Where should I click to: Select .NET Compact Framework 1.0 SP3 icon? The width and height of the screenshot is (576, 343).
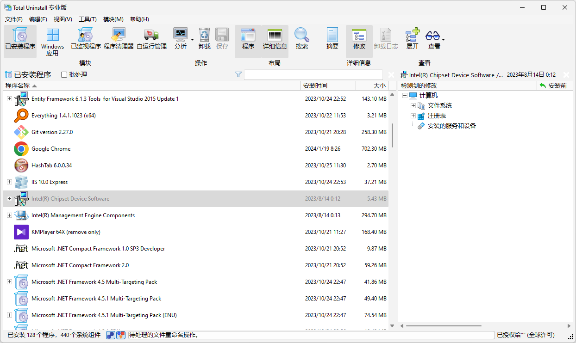[21, 249]
